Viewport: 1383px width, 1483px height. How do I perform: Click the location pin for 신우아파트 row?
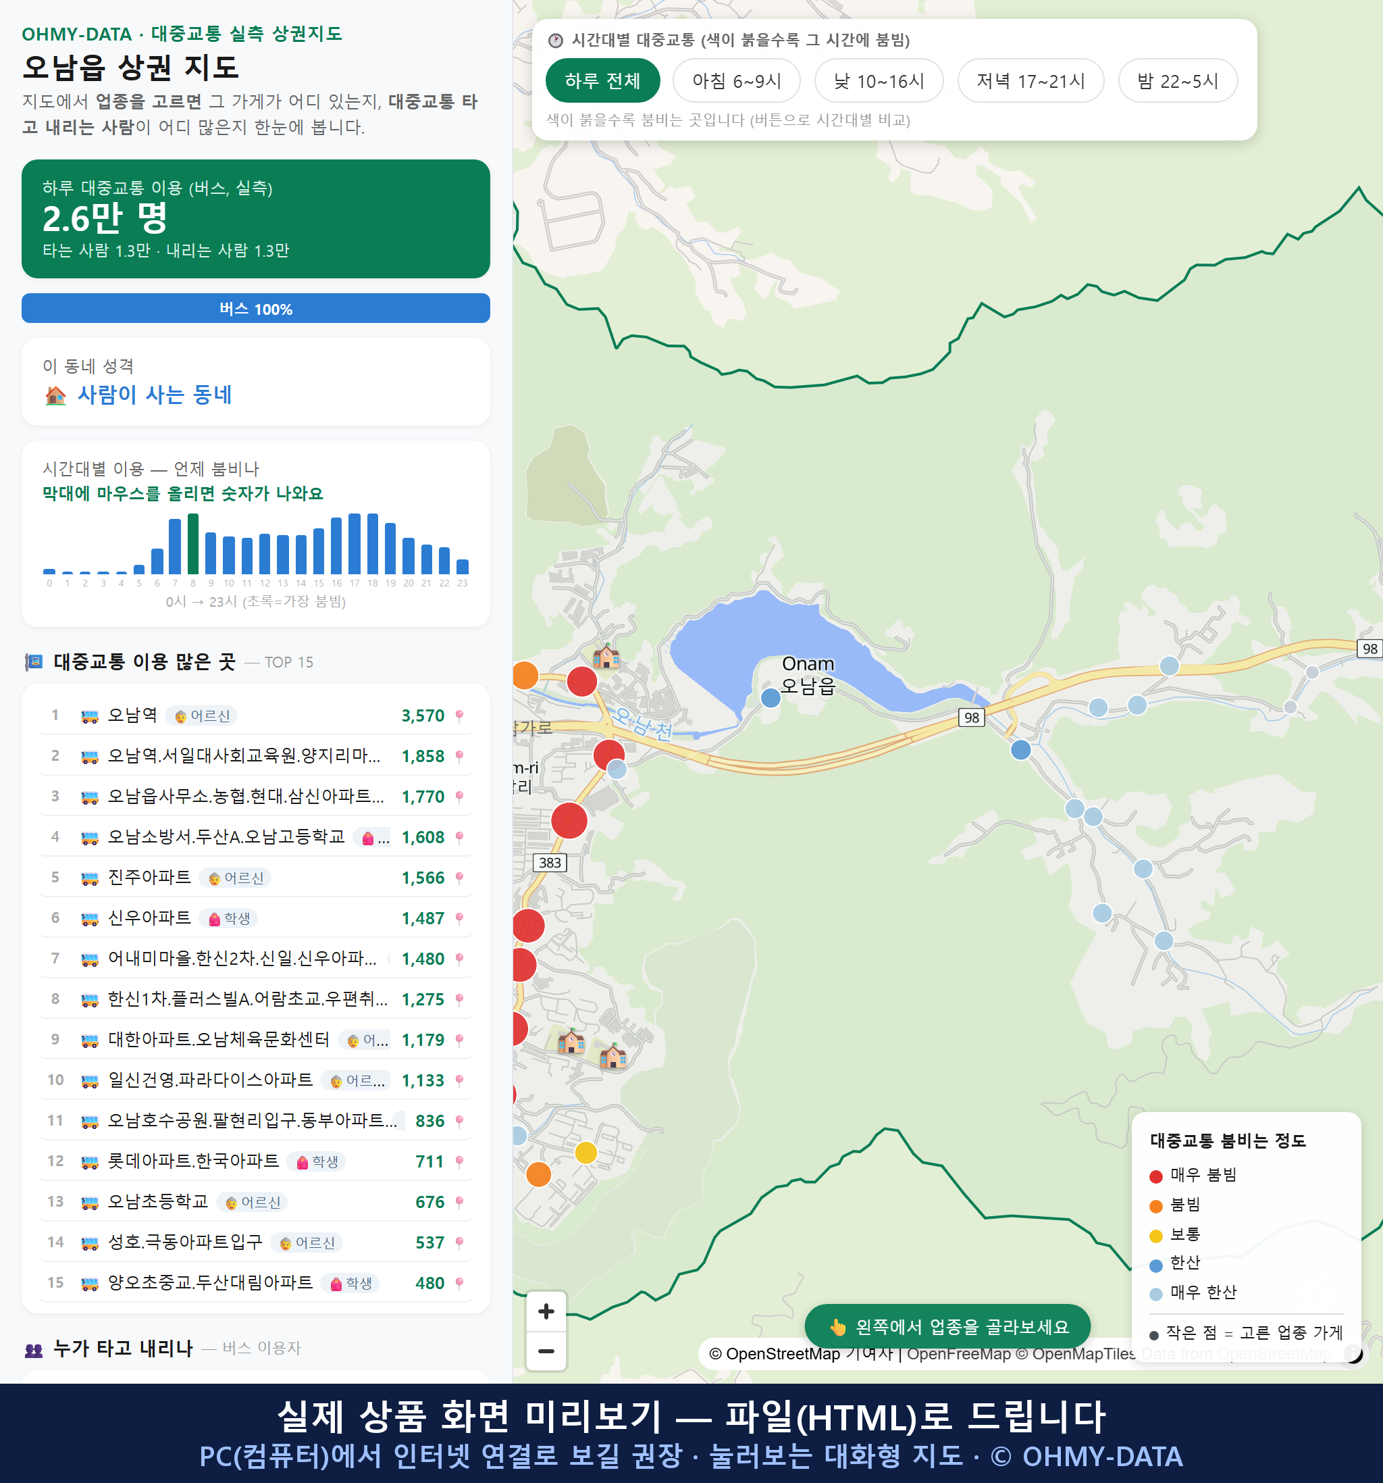(x=459, y=918)
